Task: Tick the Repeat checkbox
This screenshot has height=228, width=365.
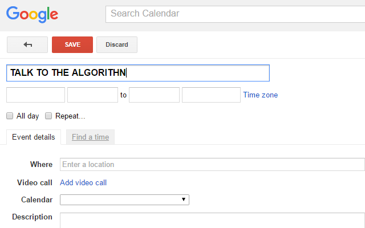Action: tap(48, 116)
